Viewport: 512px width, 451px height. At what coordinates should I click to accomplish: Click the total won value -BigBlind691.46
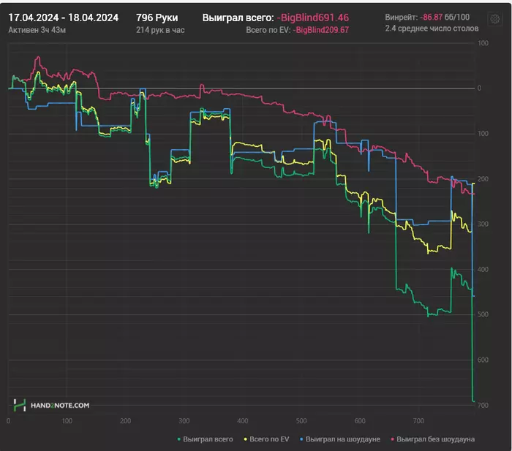coord(313,18)
